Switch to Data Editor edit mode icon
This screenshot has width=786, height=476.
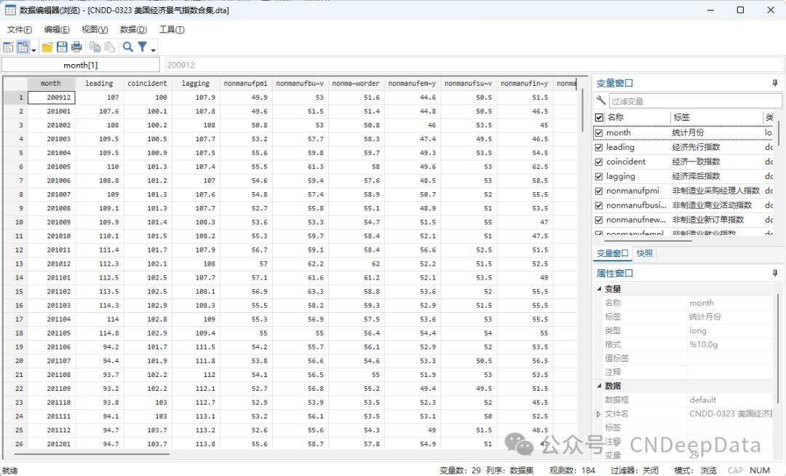coord(9,47)
